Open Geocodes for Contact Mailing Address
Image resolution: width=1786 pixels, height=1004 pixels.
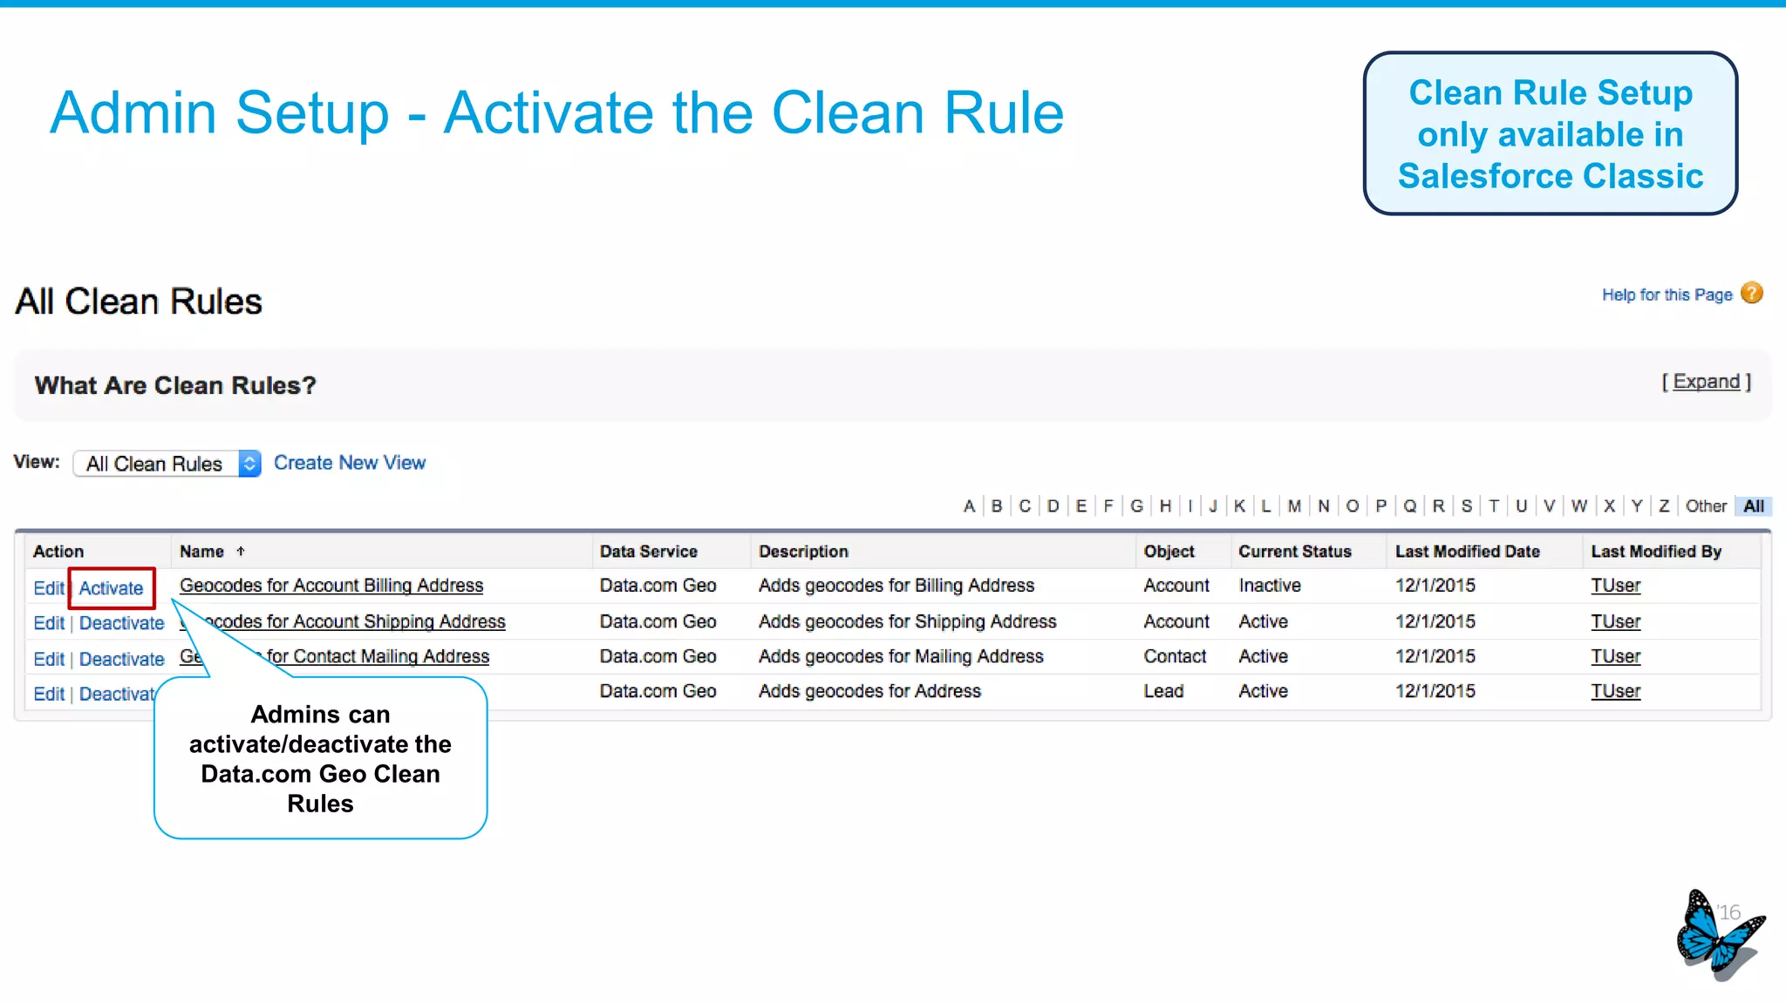(335, 656)
